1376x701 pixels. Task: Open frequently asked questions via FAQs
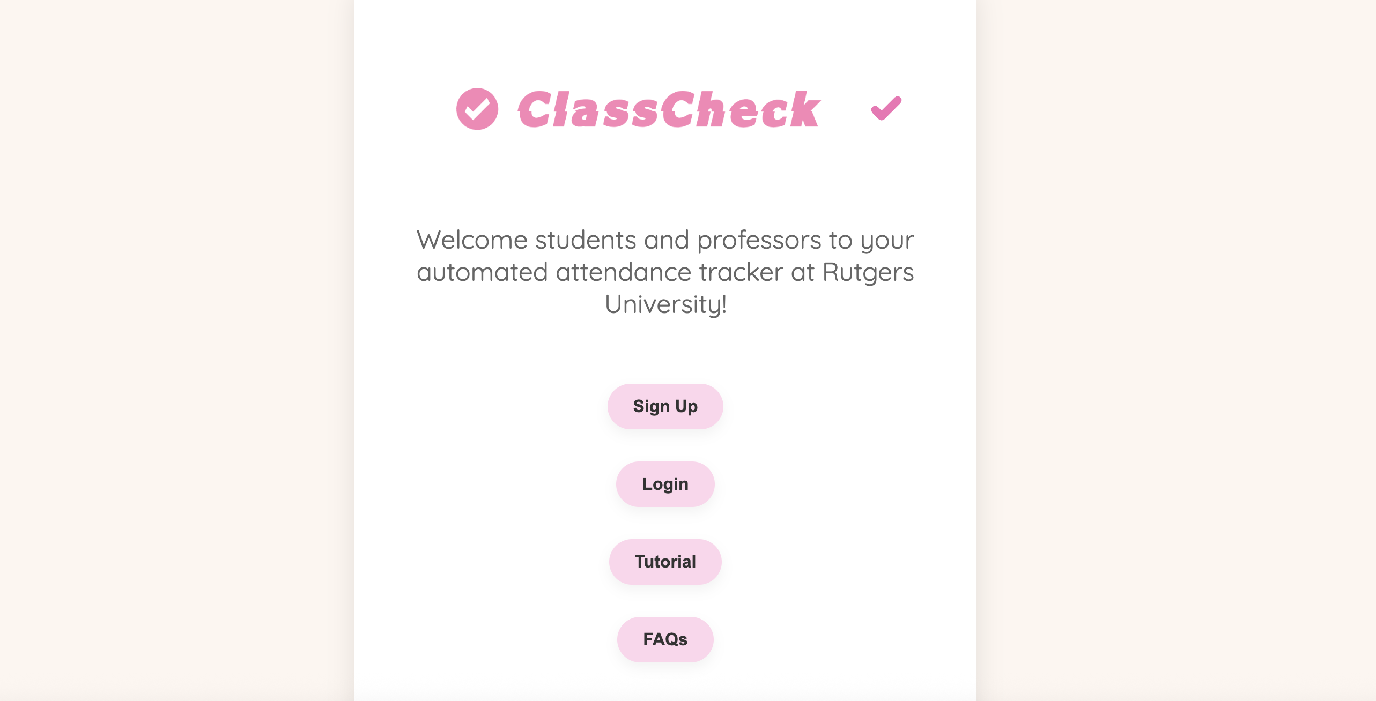pyautogui.click(x=665, y=639)
